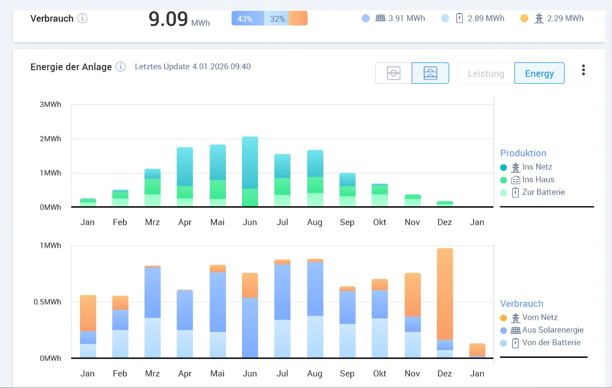Image resolution: width=612 pixels, height=388 pixels.
Task: Select the split two-chart view icon
Action: pyautogui.click(x=430, y=73)
